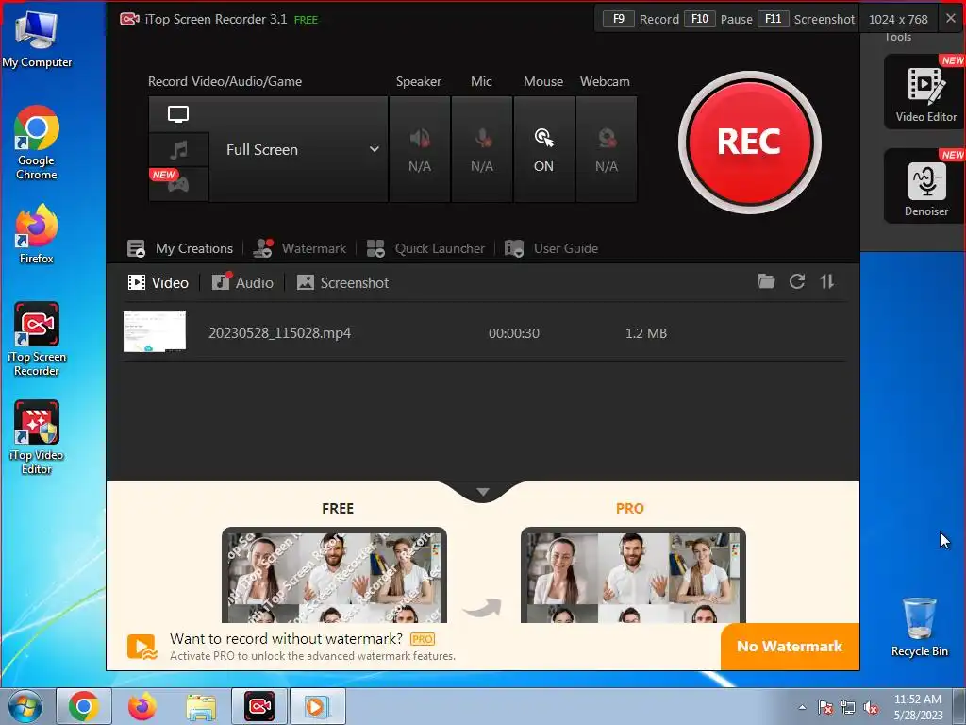The height and width of the screenshot is (725, 966).
Task: Click the Action Center flag tray icon
Action: pos(824,708)
